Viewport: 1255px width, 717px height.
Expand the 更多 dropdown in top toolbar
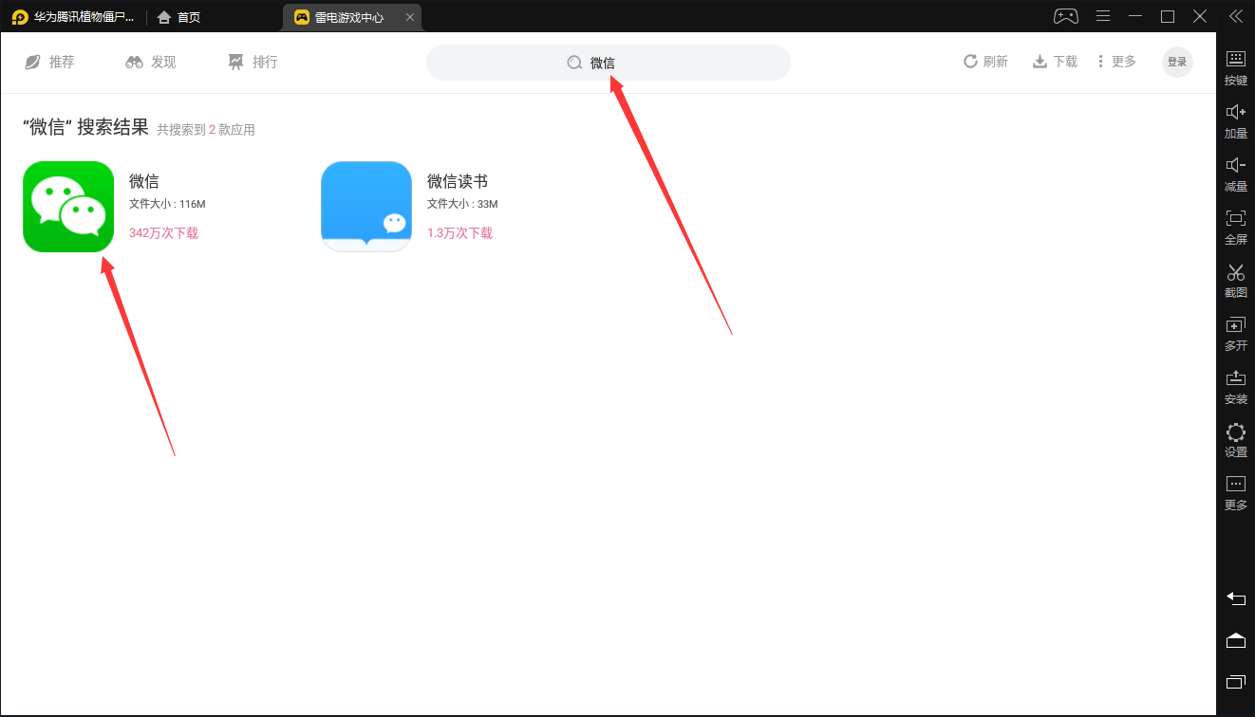1116,62
